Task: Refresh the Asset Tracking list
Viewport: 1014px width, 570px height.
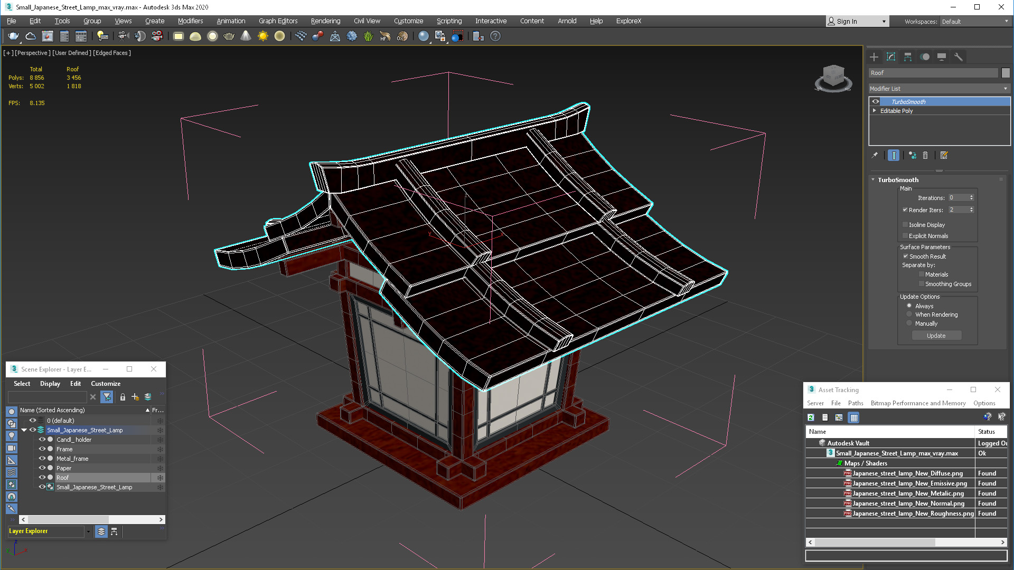Action: [x=811, y=417]
